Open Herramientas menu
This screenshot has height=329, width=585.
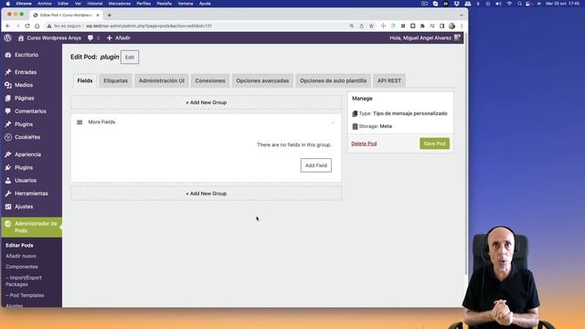point(31,194)
